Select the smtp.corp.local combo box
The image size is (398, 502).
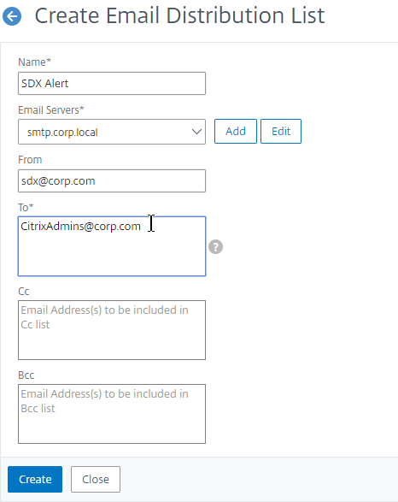pyautogui.click(x=112, y=132)
